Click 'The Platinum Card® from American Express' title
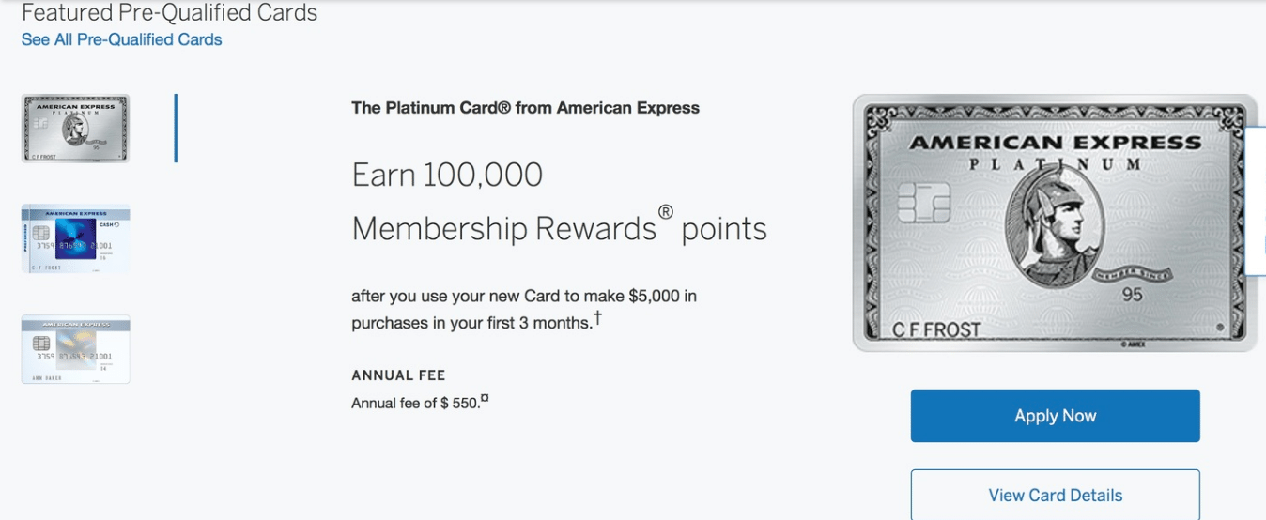This screenshot has height=520, width=1266. pyautogui.click(x=525, y=108)
